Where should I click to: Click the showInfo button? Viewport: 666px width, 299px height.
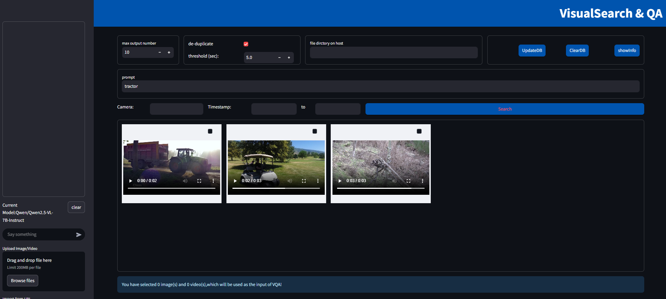[x=627, y=51]
